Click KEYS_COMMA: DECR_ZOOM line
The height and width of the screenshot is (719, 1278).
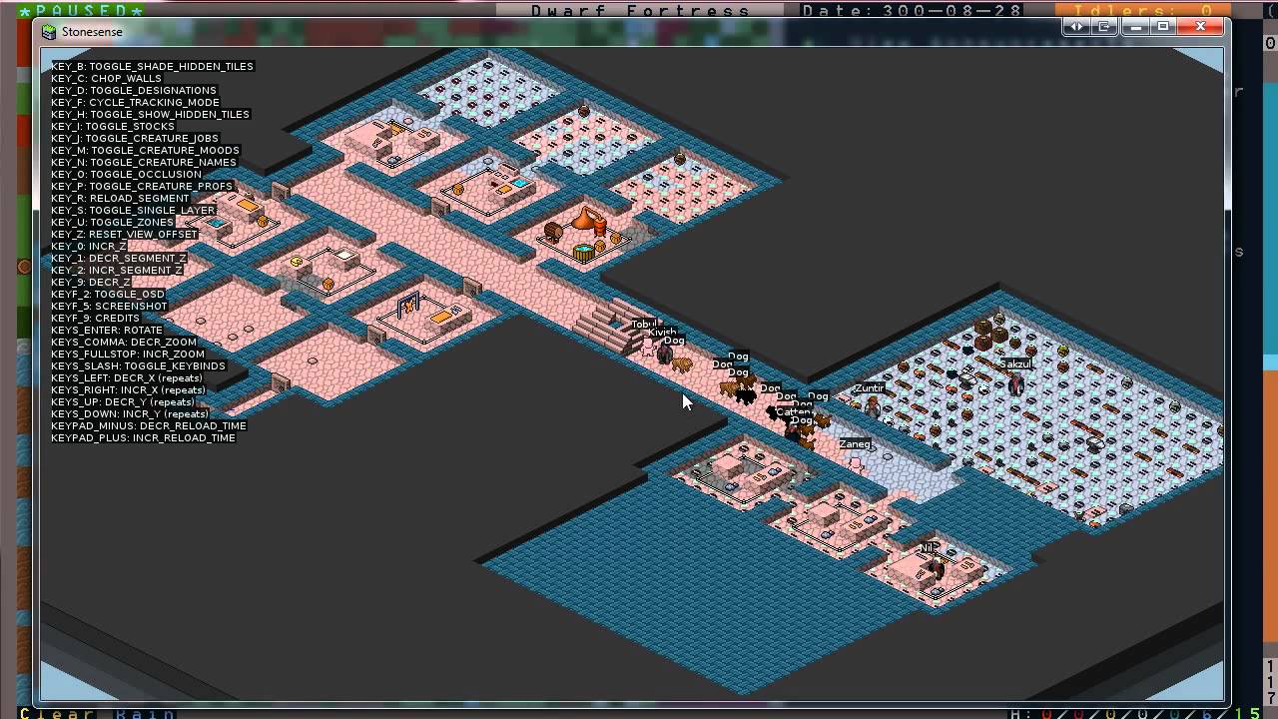[124, 342]
